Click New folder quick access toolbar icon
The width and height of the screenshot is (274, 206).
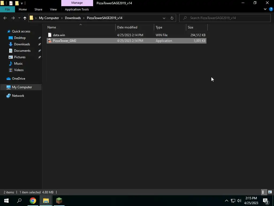click(17, 3)
